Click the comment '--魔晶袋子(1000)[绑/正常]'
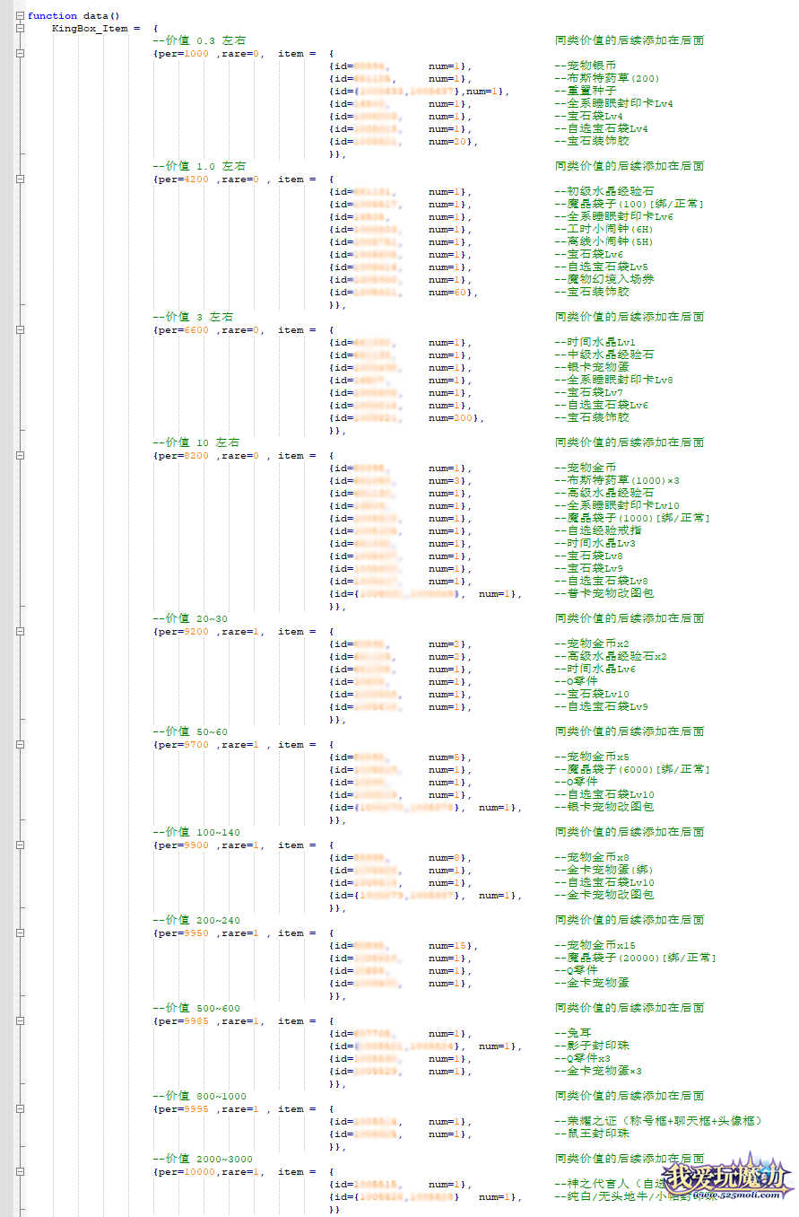 pyautogui.click(x=632, y=518)
